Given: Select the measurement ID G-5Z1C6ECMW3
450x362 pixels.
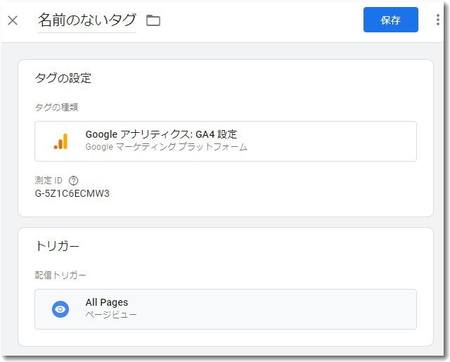Looking at the screenshot, I should (x=72, y=193).
